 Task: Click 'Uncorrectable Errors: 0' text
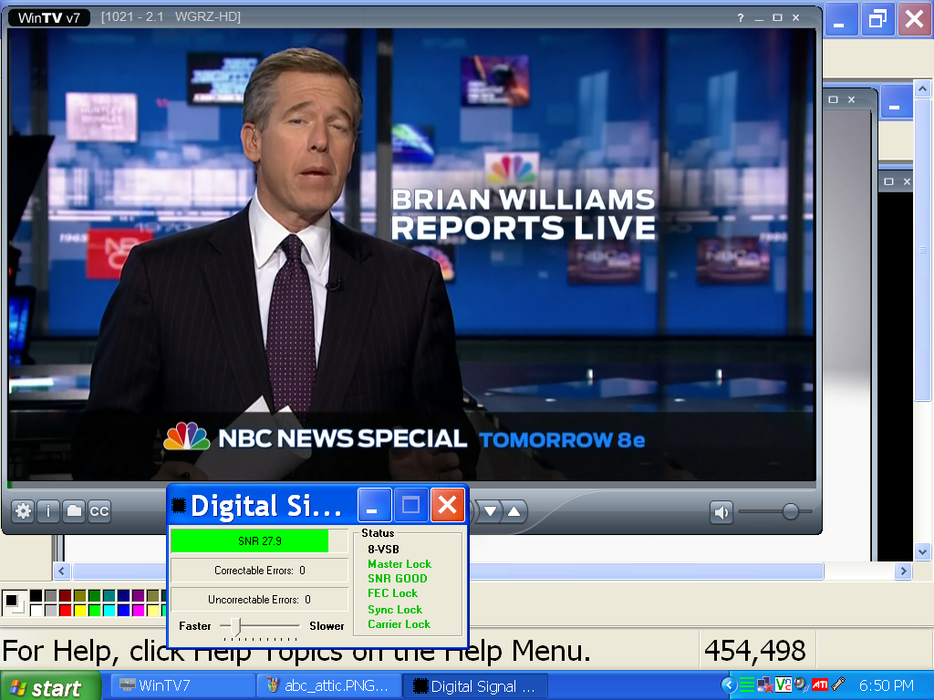pos(260,600)
